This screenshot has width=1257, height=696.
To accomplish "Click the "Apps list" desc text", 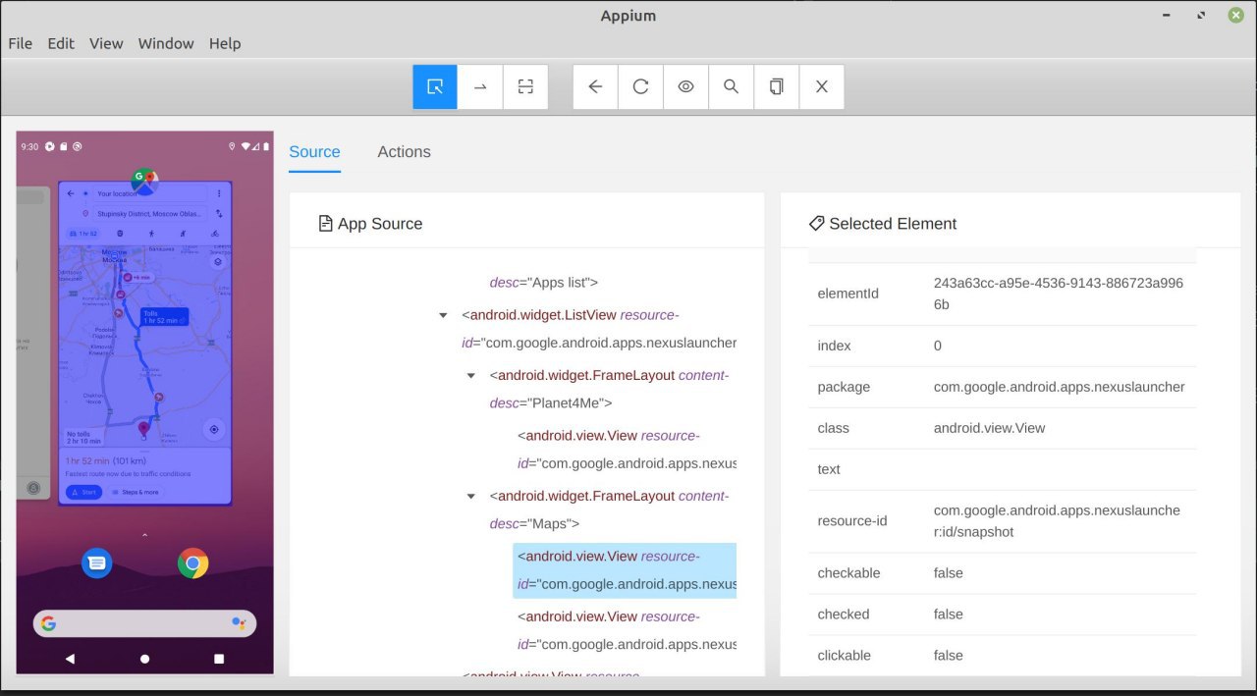I will pos(544,283).
